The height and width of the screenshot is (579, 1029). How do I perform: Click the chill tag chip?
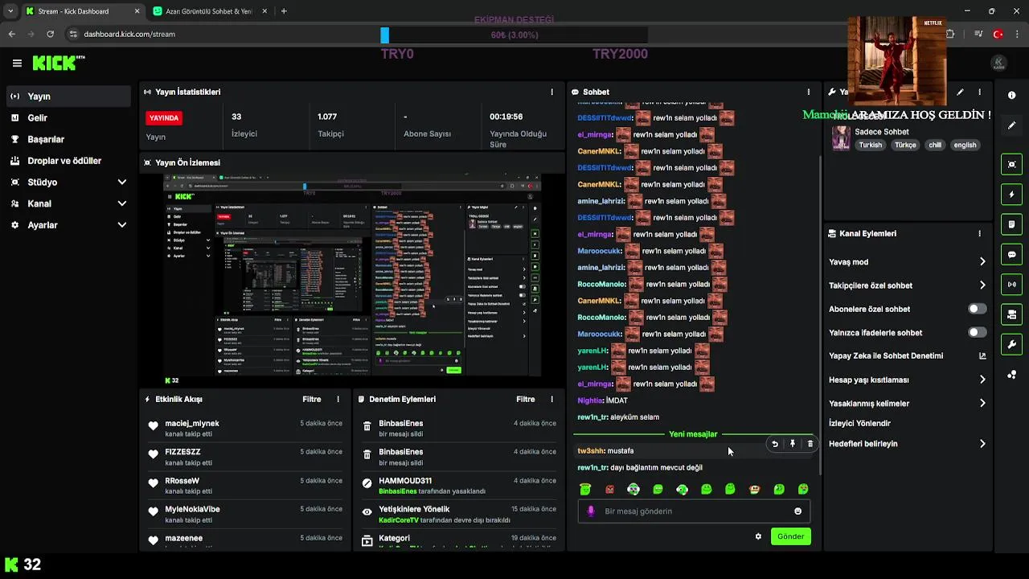point(934,146)
